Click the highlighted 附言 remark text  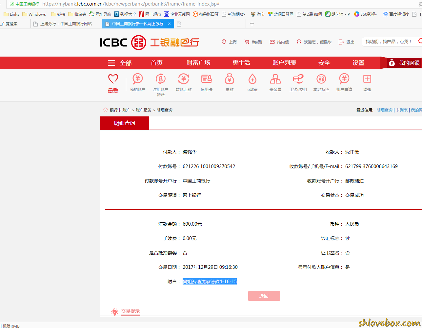point(210,282)
